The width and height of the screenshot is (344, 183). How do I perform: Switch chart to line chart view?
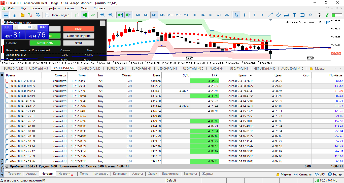[93, 15]
